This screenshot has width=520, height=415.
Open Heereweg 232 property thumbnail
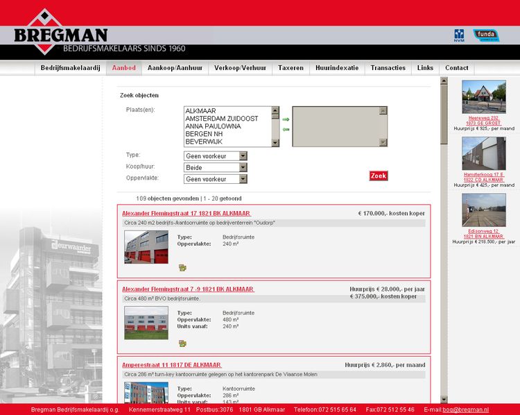(x=483, y=97)
